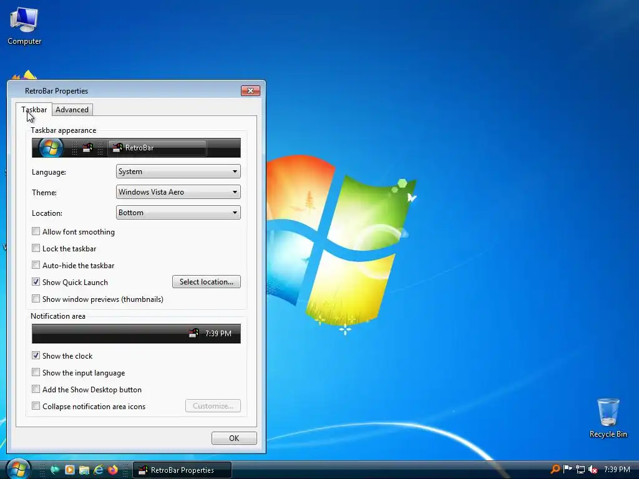
Task: Open the Recycle Bin on desktop
Action: click(608, 419)
